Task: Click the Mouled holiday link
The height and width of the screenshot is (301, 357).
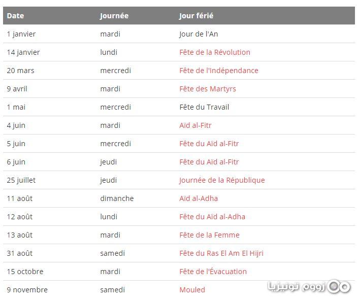Action: pyautogui.click(x=192, y=290)
